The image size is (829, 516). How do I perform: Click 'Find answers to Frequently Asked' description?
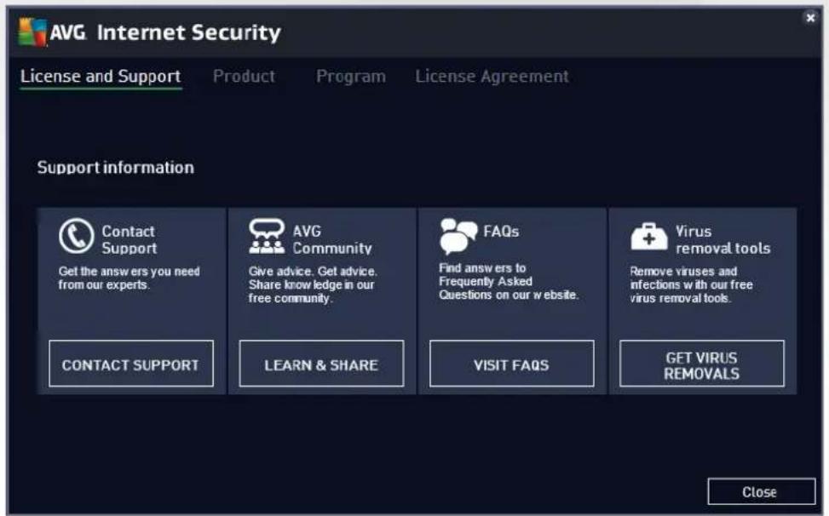click(509, 281)
